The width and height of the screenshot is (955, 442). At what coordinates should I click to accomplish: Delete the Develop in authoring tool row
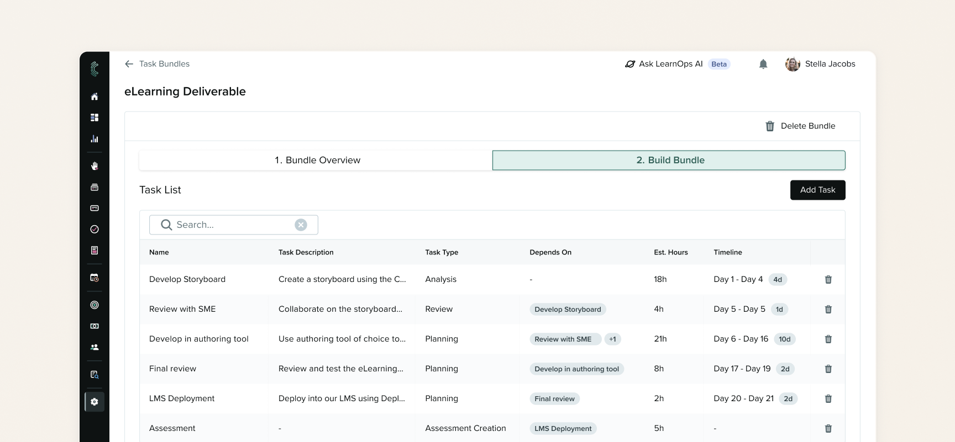point(828,339)
